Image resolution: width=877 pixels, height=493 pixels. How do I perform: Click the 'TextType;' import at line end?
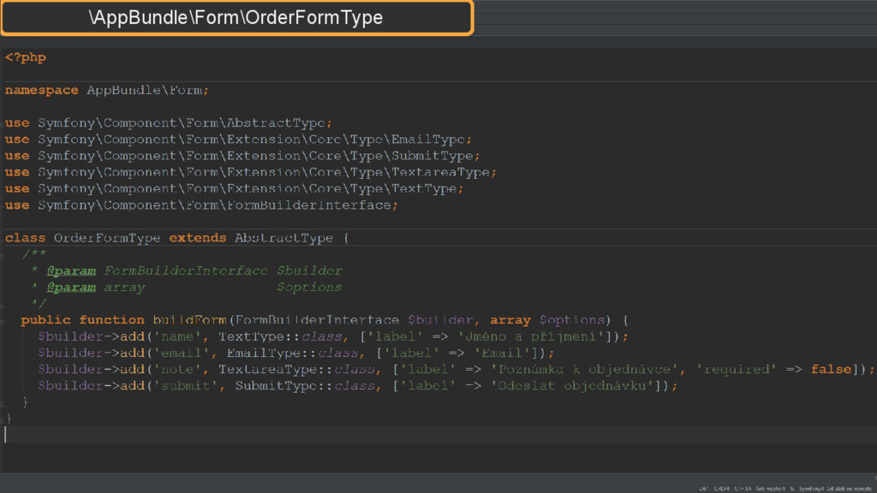427,189
